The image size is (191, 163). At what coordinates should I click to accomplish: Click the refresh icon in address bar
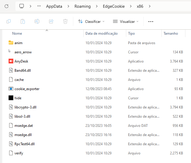pyautogui.click(x=7, y=6)
